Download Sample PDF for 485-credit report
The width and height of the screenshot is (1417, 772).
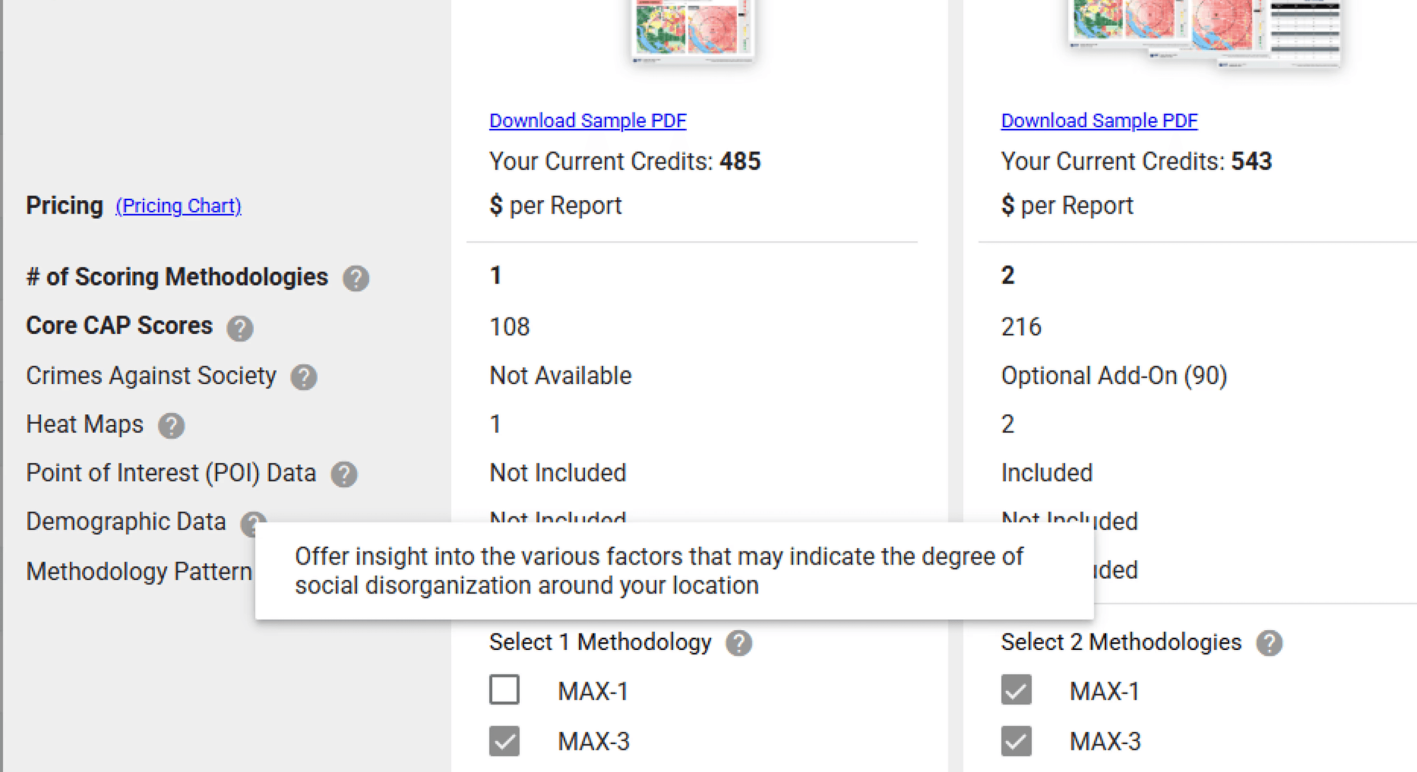[x=588, y=121]
